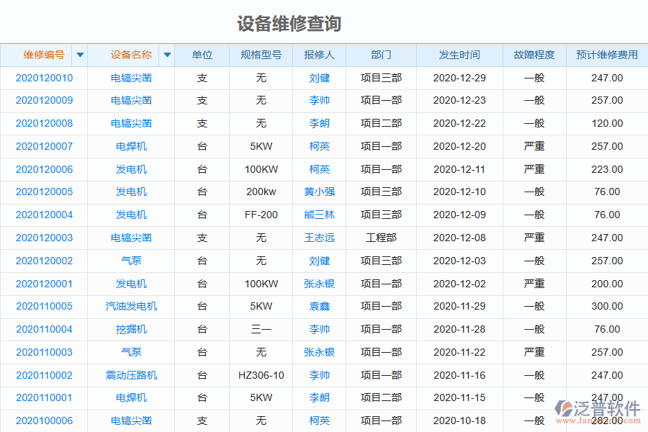Open the 汽油发电机 equipment link
Screen dimensions: 648x432
pyautogui.click(x=131, y=306)
